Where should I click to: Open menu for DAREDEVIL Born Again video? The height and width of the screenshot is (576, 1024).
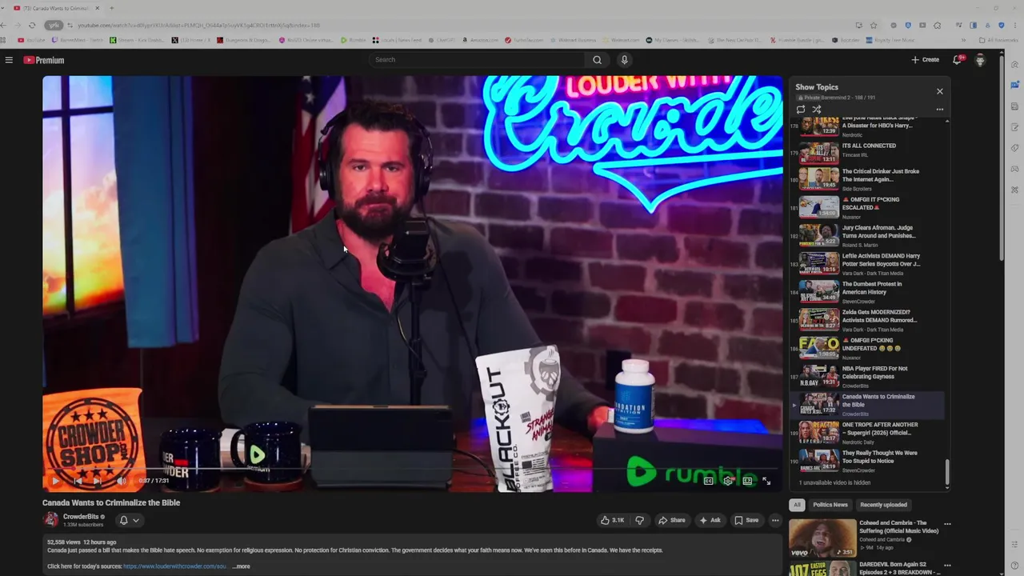(947, 565)
